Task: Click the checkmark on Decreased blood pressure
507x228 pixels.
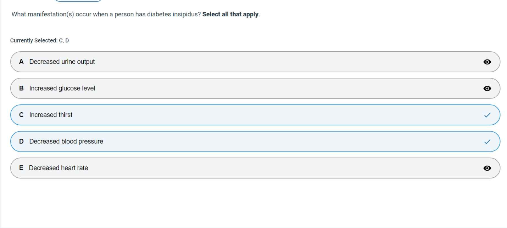Action: pyautogui.click(x=487, y=142)
